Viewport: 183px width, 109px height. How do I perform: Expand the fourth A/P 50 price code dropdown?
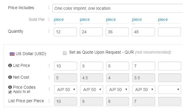144,90
